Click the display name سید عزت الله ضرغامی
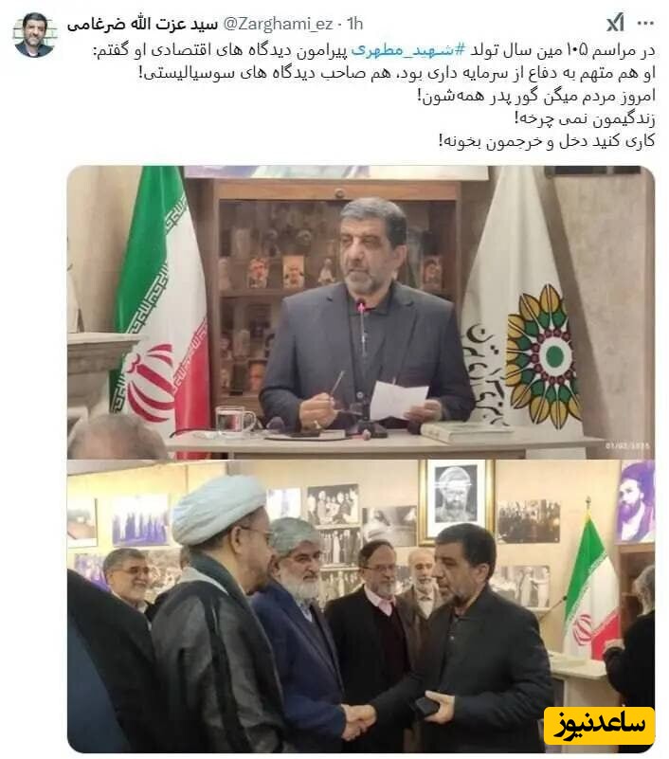The height and width of the screenshot is (759, 669). 142,24
